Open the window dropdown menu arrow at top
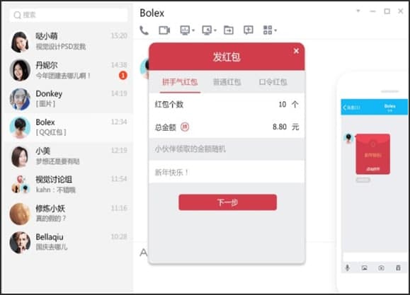410x295 pixels. coord(358,11)
